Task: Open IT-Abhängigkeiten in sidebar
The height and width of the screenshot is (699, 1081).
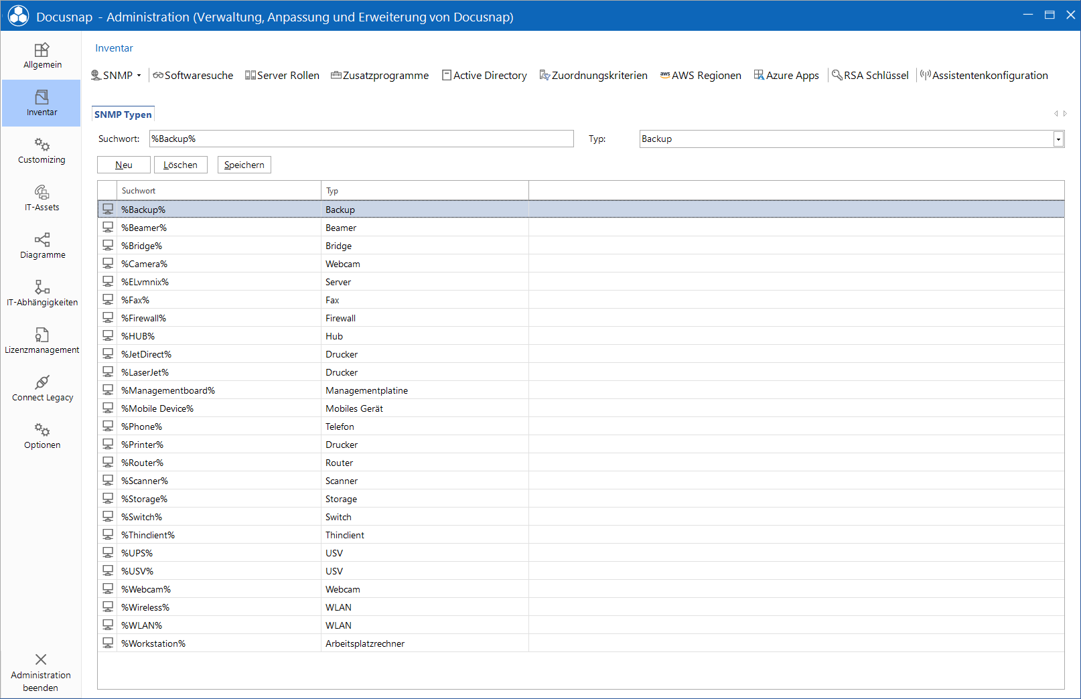Action: click(x=42, y=293)
